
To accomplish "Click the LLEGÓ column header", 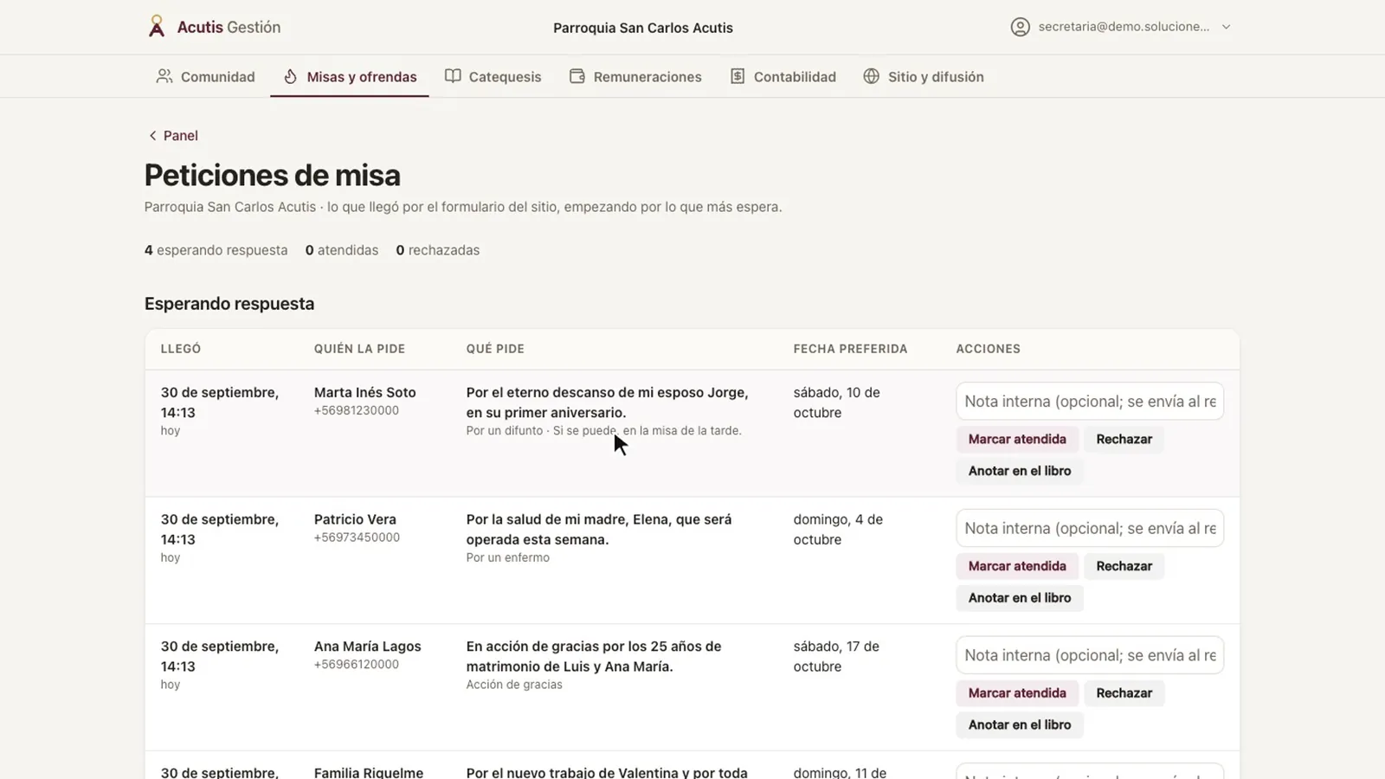I will point(181,349).
